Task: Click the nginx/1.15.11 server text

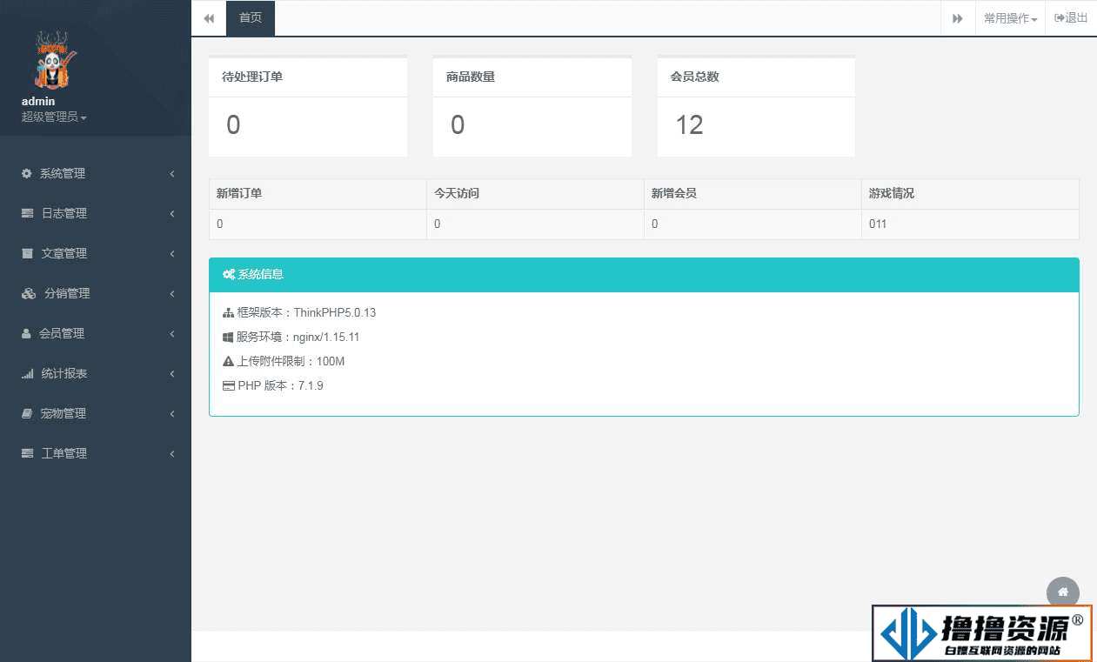Action: tap(326, 337)
